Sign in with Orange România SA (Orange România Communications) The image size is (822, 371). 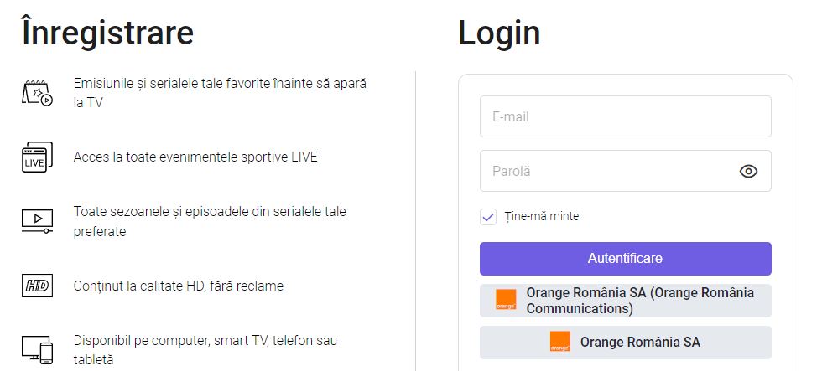pos(639,301)
